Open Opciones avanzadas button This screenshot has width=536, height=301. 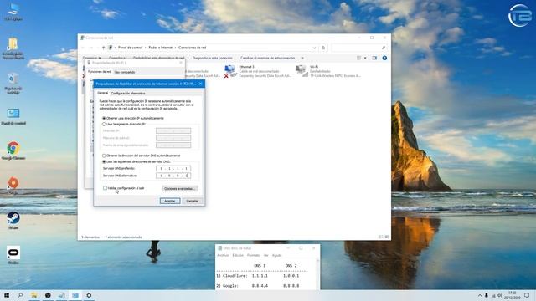[180, 189]
